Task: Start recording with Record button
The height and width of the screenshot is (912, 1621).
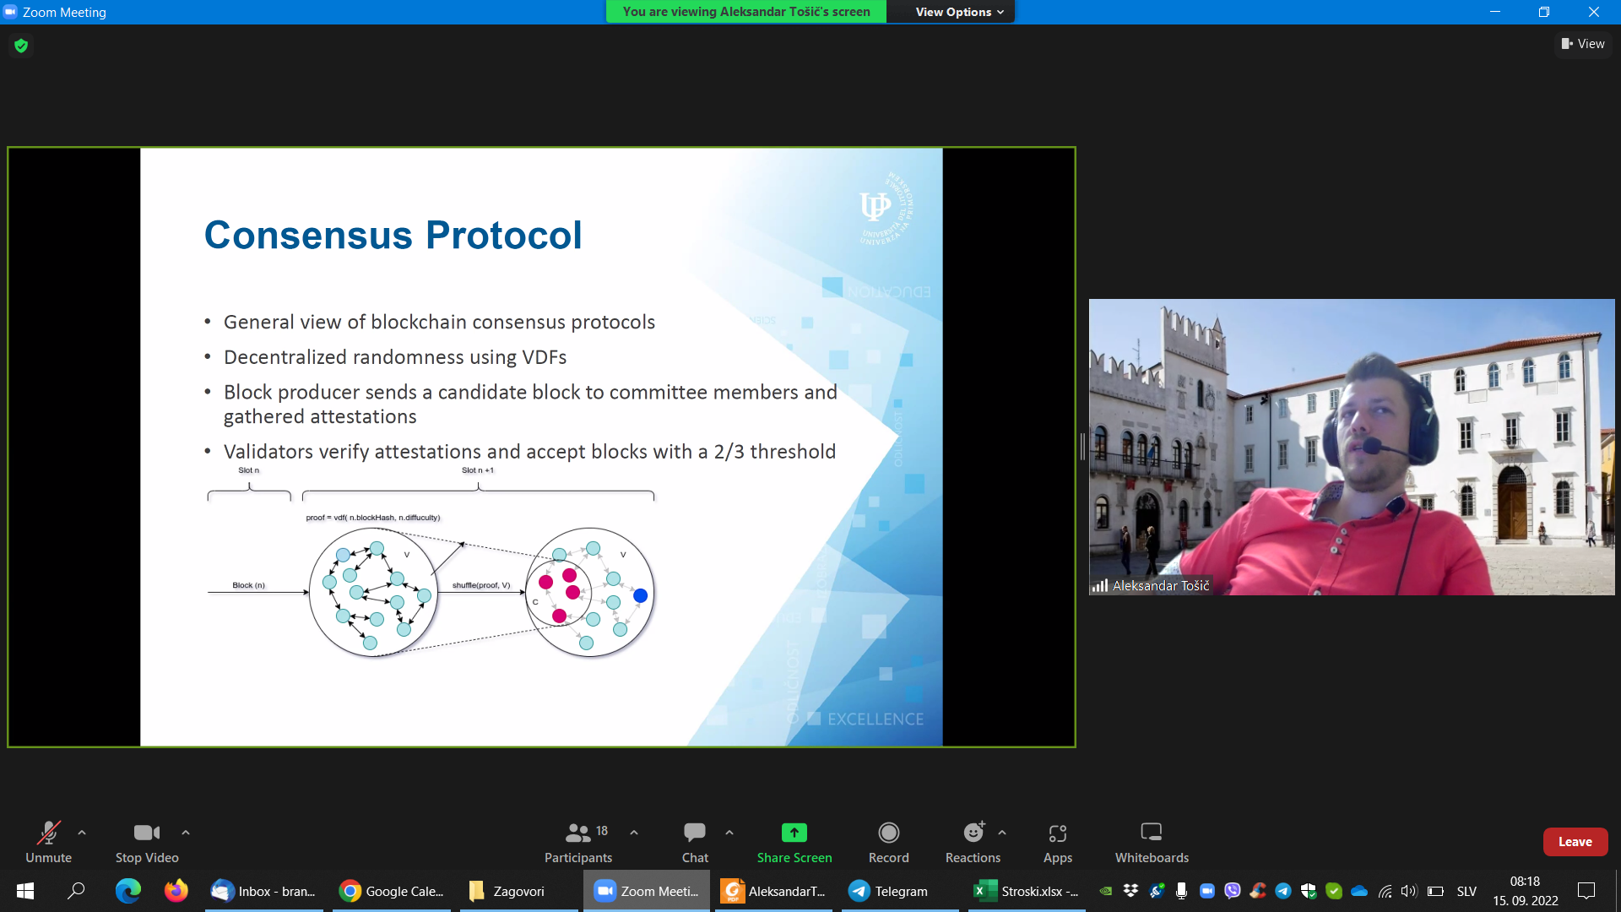Action: point(888,842)
